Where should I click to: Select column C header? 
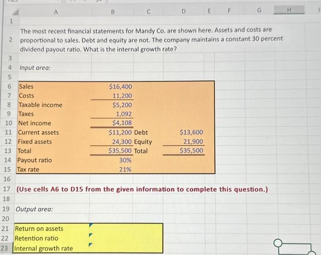click(149, 11)
